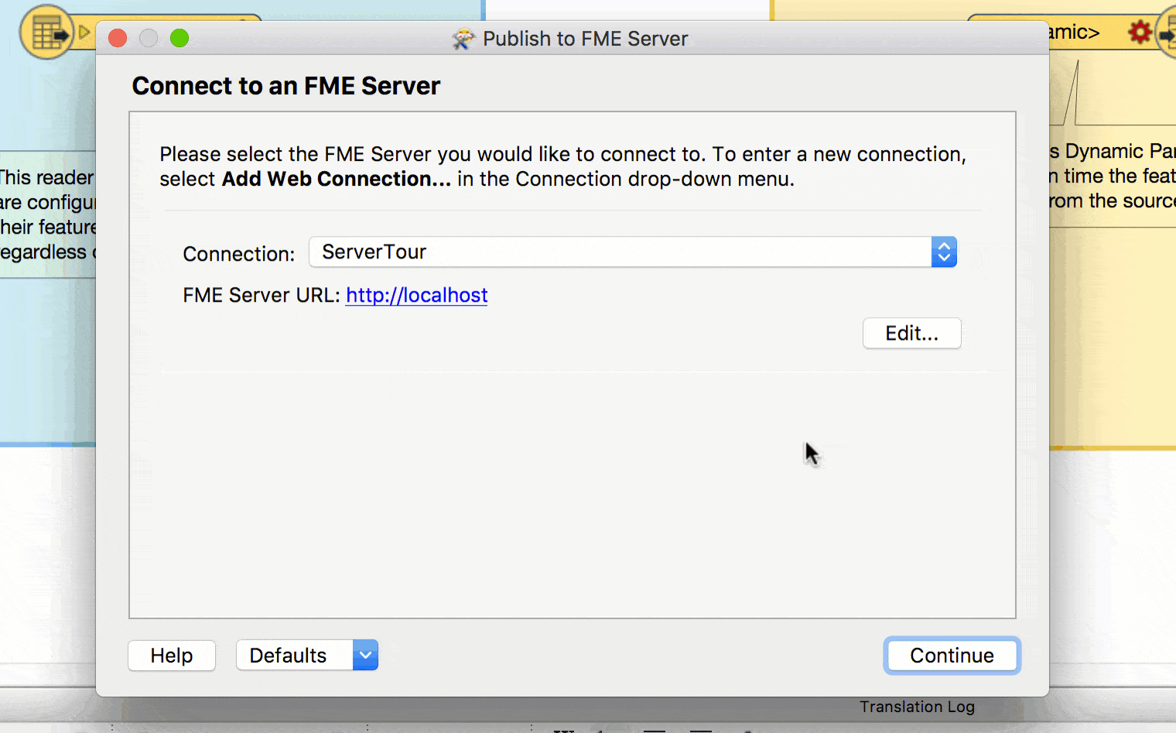The height and width of the screenshot is (733, 1176).
Task: Click the 'Connection:' label
Action: tap(239, 254)
